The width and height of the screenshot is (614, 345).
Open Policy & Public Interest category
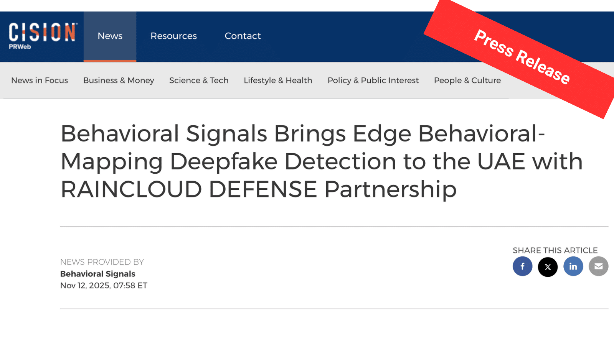coord(373,80)
